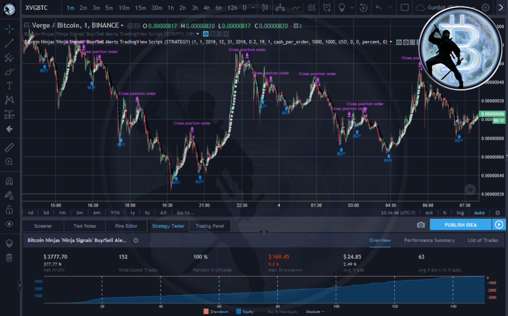Screen dimensions: 508x316
Task: Take a chart snapshot with camera icon
Action: pos(421,225)
